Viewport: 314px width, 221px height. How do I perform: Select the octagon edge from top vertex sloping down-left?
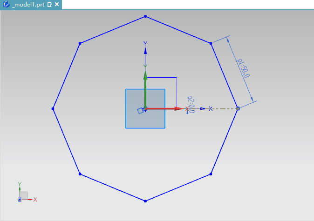(113, 30)
